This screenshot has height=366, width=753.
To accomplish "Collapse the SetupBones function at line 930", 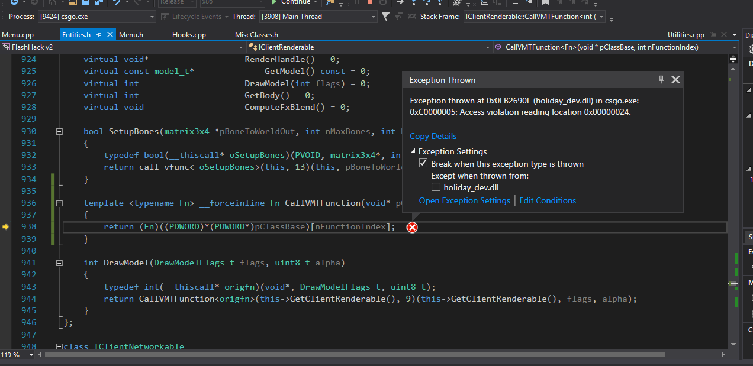I will pyautogui.click(x=59, y=132).
